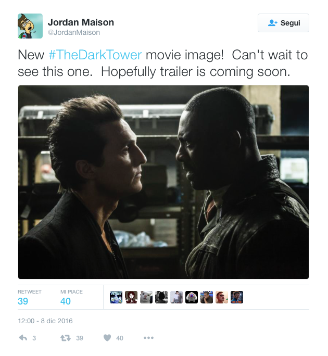Screen dimensions: 328x356
Task: Click the first liker avatar with blue poster
Action: click(116, 297)
